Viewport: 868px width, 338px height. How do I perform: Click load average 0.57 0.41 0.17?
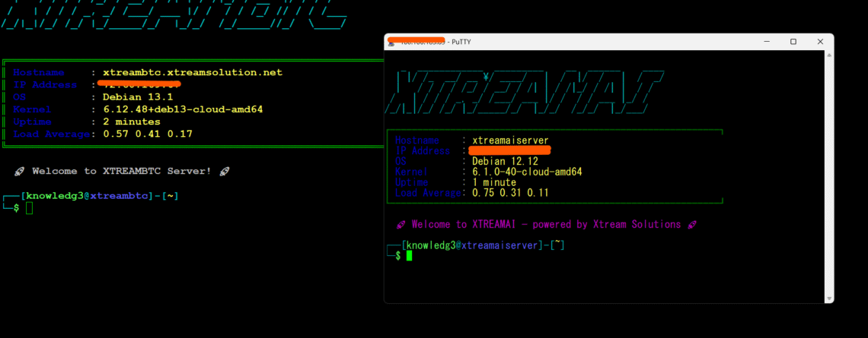click(x=148, y=134)
